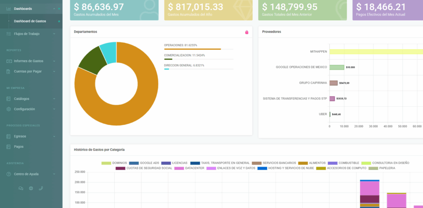Expand the Catálogos submenu arrow
The height and width of the screenshot is (208, 423).
click(x=54, y=99)
